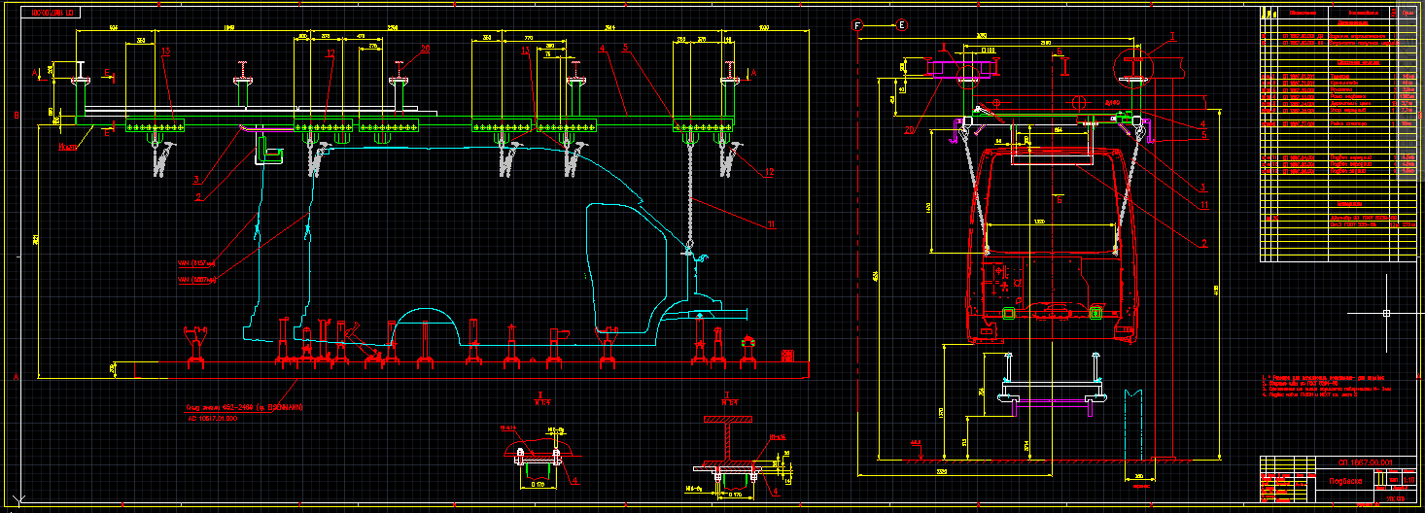Click callout number 20 in the side view
The image size is (1425, 513).
pos(424,48)
